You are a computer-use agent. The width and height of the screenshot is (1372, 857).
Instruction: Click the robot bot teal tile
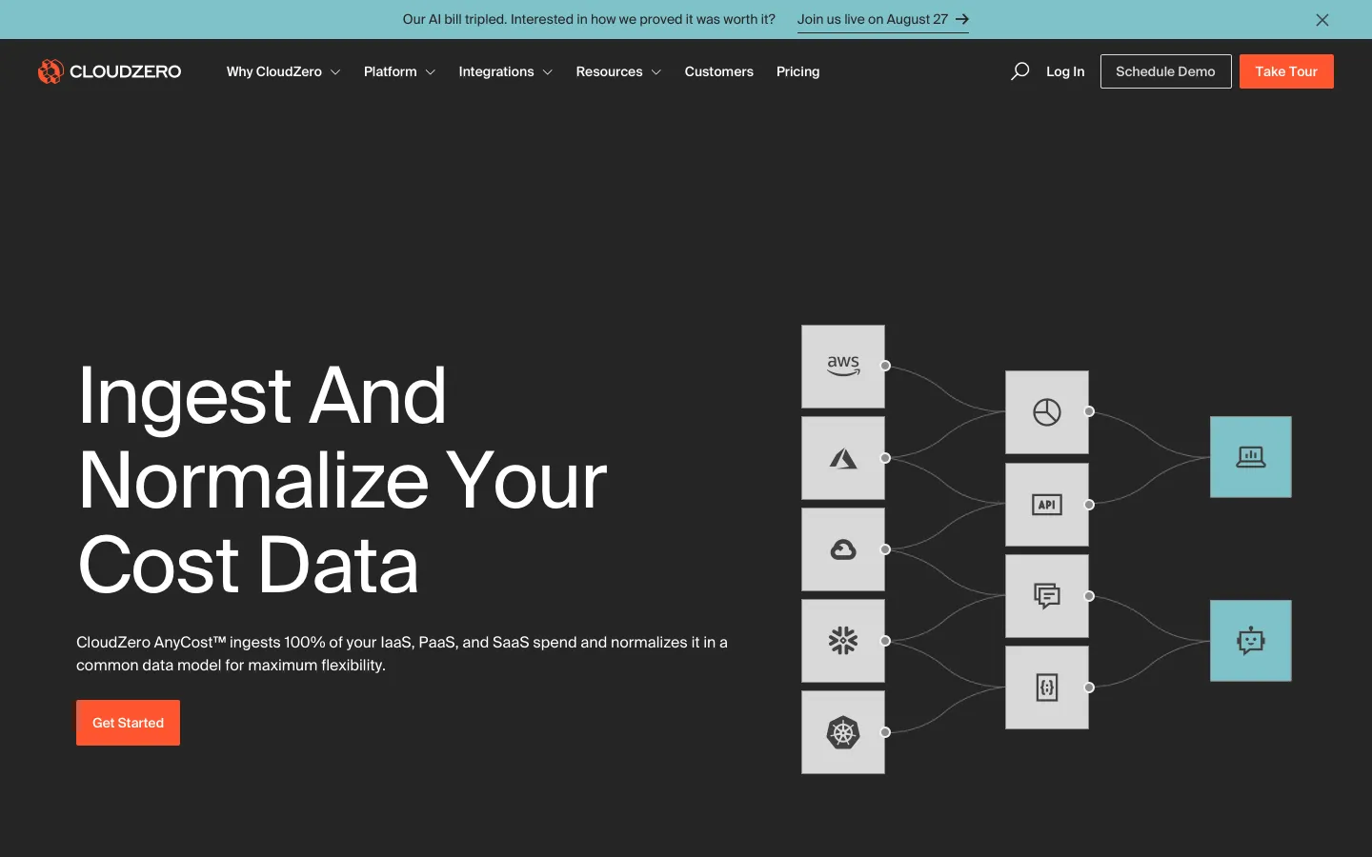(1251, 641)
